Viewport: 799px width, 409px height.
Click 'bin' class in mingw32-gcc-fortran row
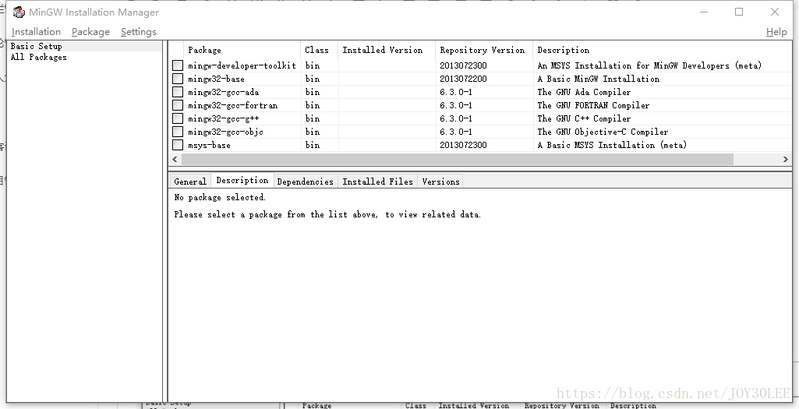coord(313,105)
